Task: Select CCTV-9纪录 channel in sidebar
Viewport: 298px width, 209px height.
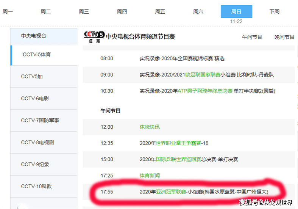Action: (44, 164)
